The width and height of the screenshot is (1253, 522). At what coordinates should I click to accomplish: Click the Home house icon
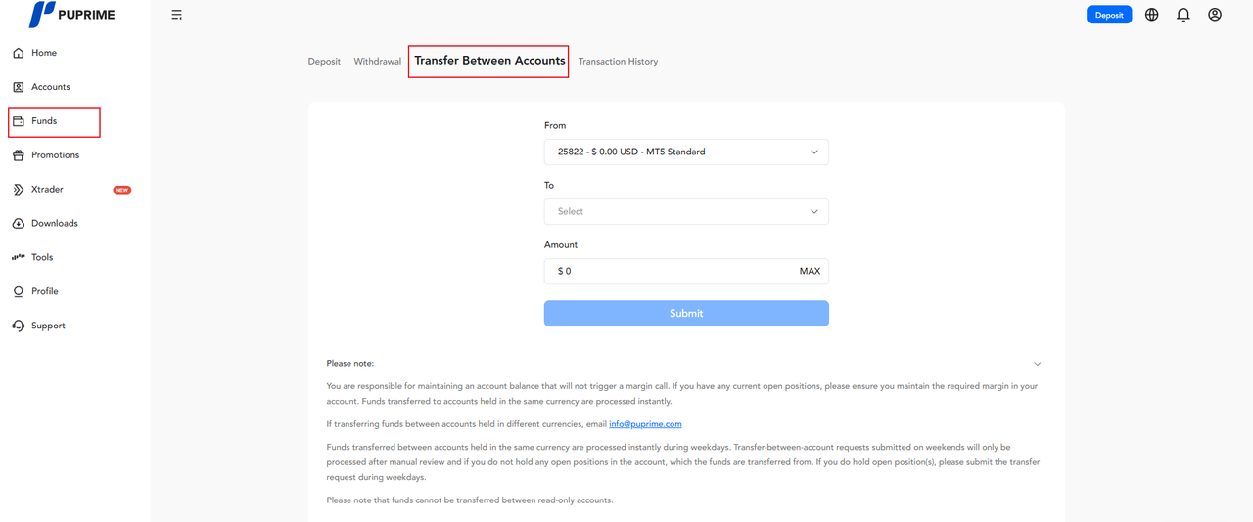tap(18, 53)
